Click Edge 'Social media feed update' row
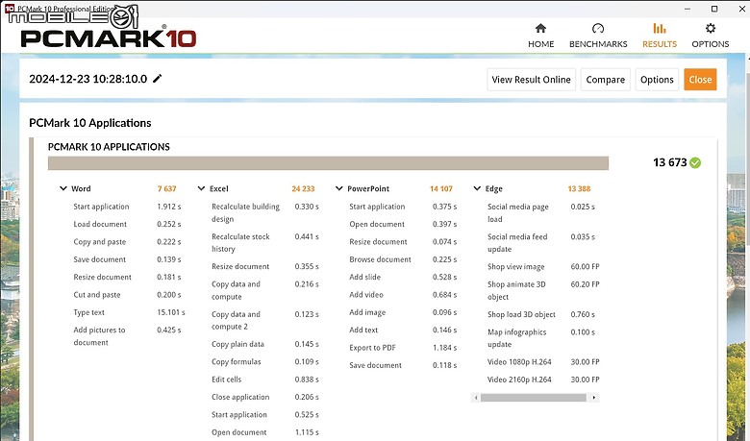This screenshot has width=750, height=441. pos(541,243)
